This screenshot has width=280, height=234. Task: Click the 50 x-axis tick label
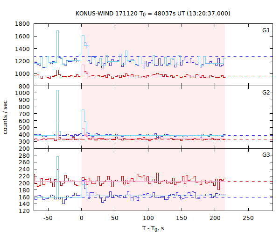point(115,218)
